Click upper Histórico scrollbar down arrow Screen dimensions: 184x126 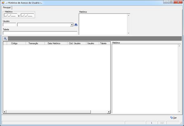click(128, 33)
